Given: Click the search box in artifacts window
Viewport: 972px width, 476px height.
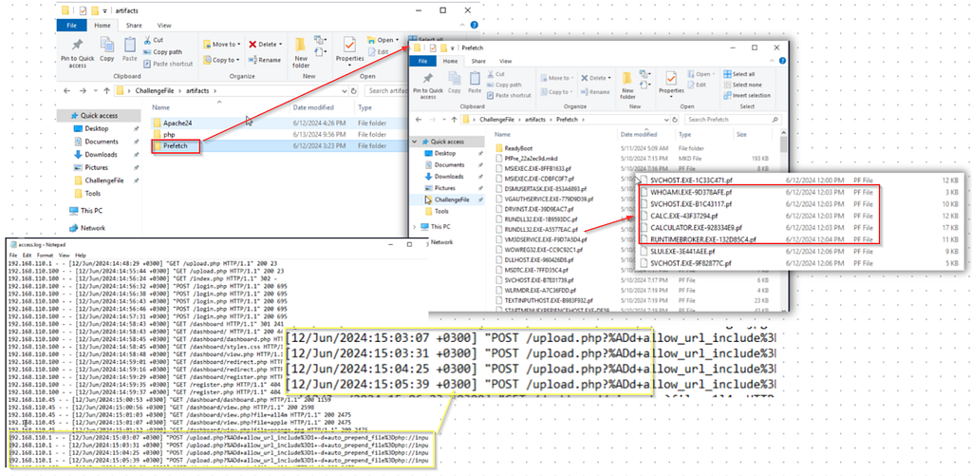Looking at the screenshot, I should point(388,90).
